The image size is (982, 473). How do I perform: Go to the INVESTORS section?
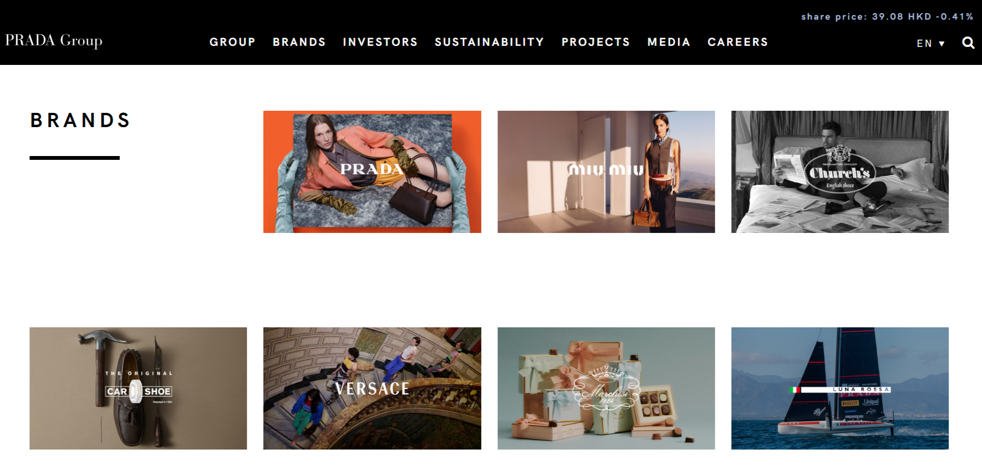coord(380,42)
